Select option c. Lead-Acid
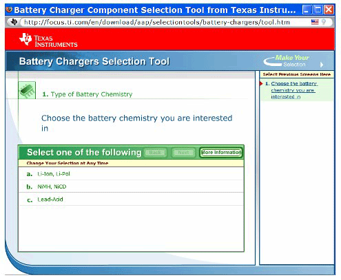This screenshot has height=280, width=341. (x=131, y=200)
